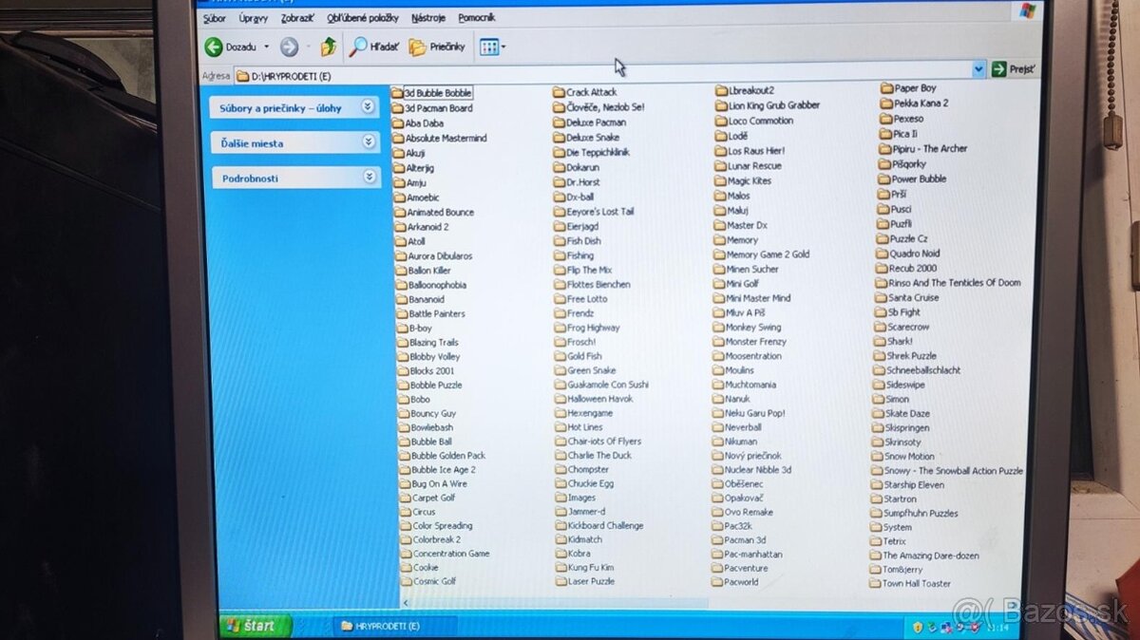
Task: Click the Aurora Dibularos folder name
Action: pyautogui.click(x=440, y=256)
